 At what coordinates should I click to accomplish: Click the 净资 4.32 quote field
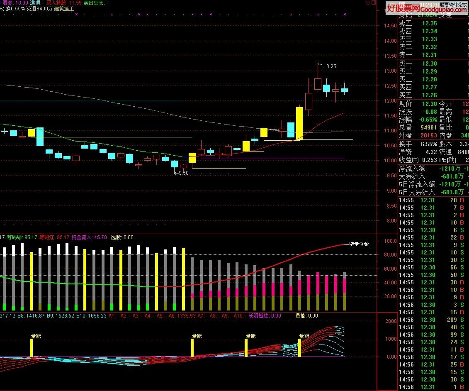[418, 152]
